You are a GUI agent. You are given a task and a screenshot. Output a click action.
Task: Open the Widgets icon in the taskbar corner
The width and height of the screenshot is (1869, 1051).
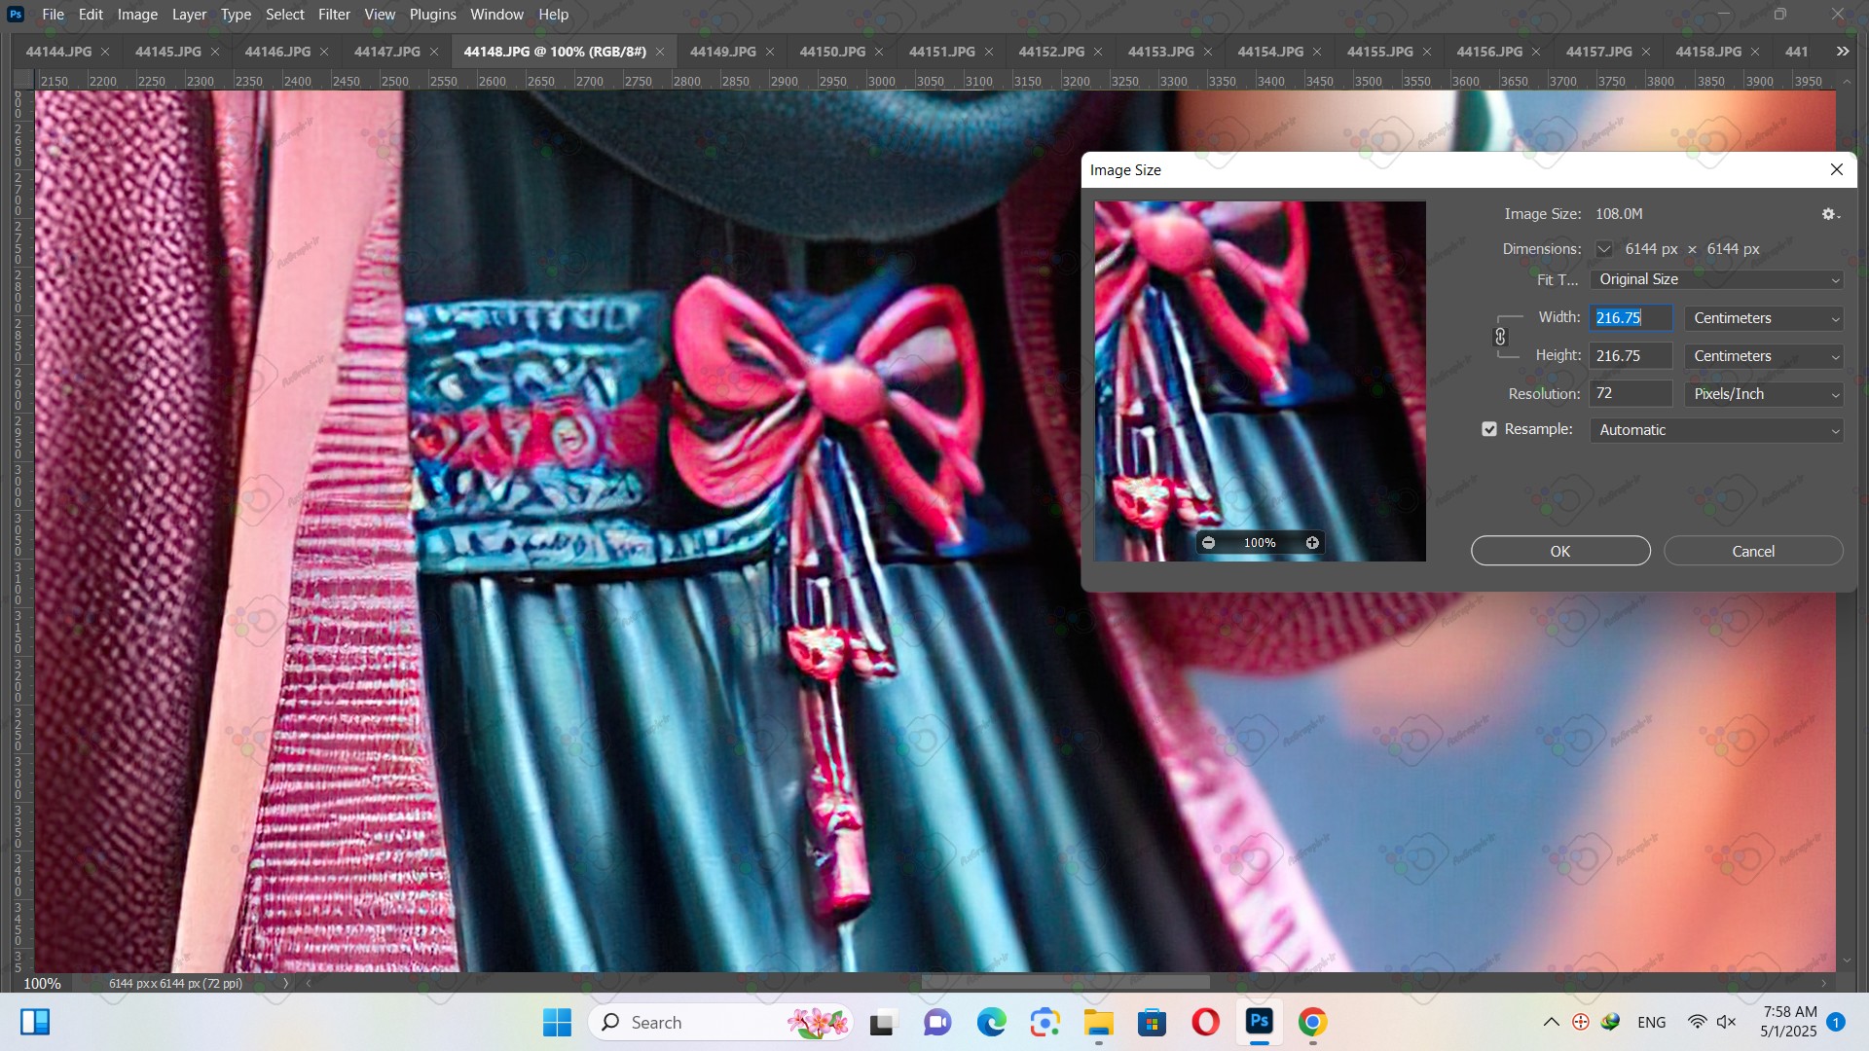[35, 1022]
